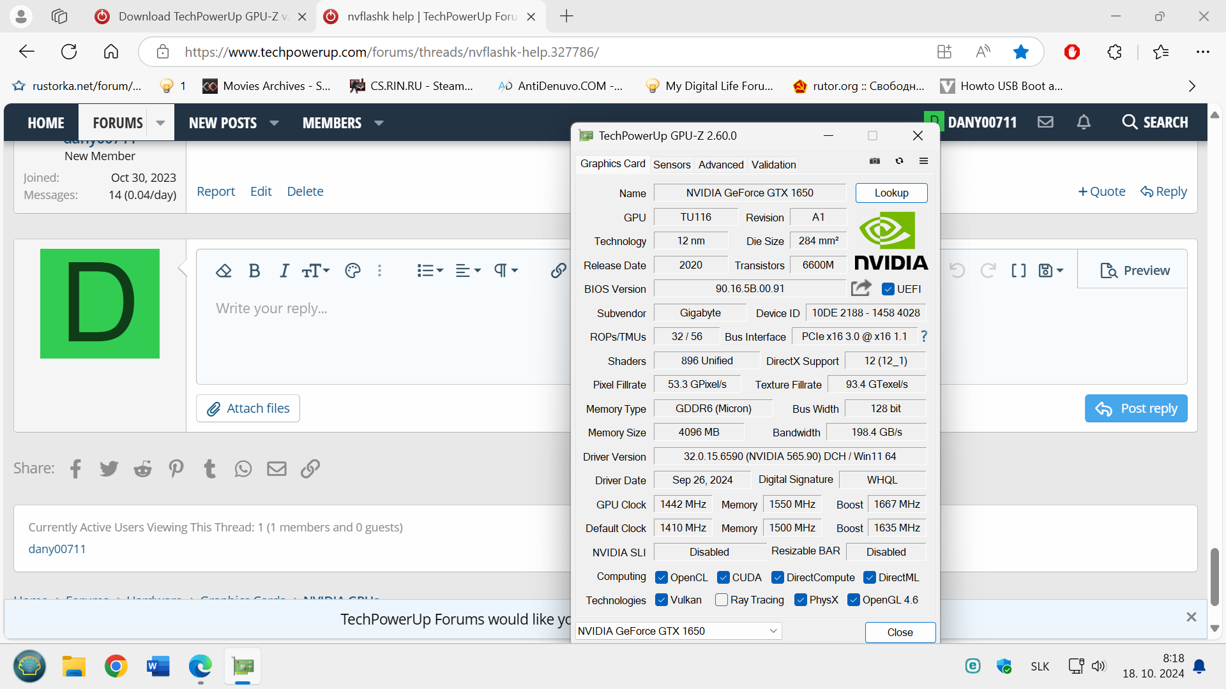Open the GPU selection dropdown in GPU-Z
Screen dimensions: 1226x689
pyautogui.click(x=678, y=631)
